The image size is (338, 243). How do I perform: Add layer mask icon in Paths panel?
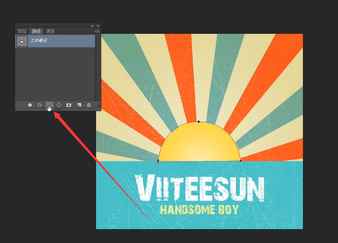pyautogui.click(x=69, y=105)
